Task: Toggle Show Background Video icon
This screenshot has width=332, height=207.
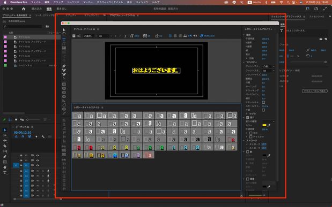Action: pyautogui.click(x=202, y=36)
